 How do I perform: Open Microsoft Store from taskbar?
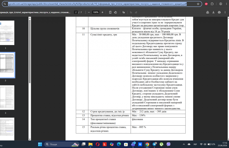click(x=126, y=144)
